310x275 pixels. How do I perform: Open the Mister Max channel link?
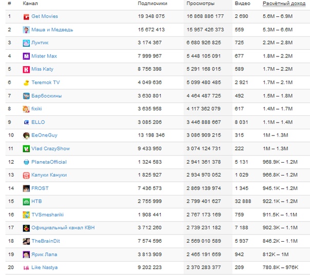(x=44, y=56)
